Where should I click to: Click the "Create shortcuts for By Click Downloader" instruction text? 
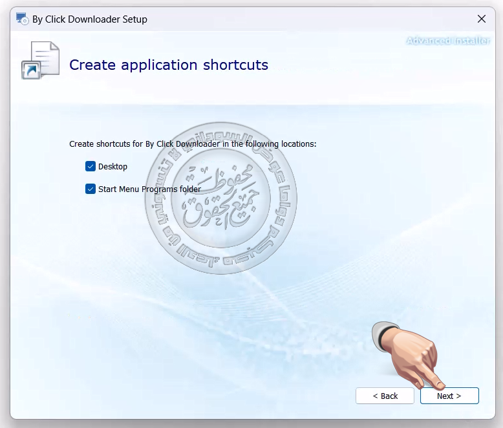[x=193, y=144]
